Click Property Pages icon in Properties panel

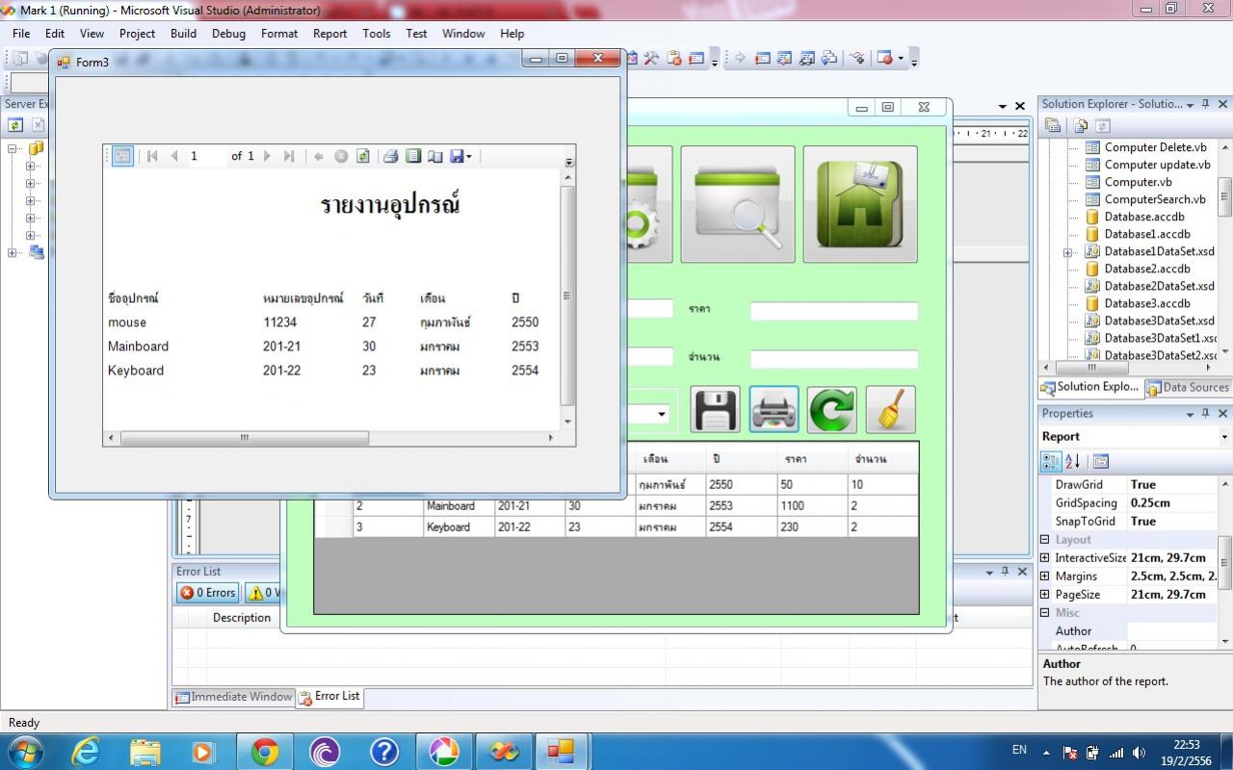point(1101,462)
